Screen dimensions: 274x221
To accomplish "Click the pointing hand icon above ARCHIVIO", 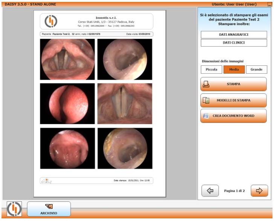I will 48,206.
